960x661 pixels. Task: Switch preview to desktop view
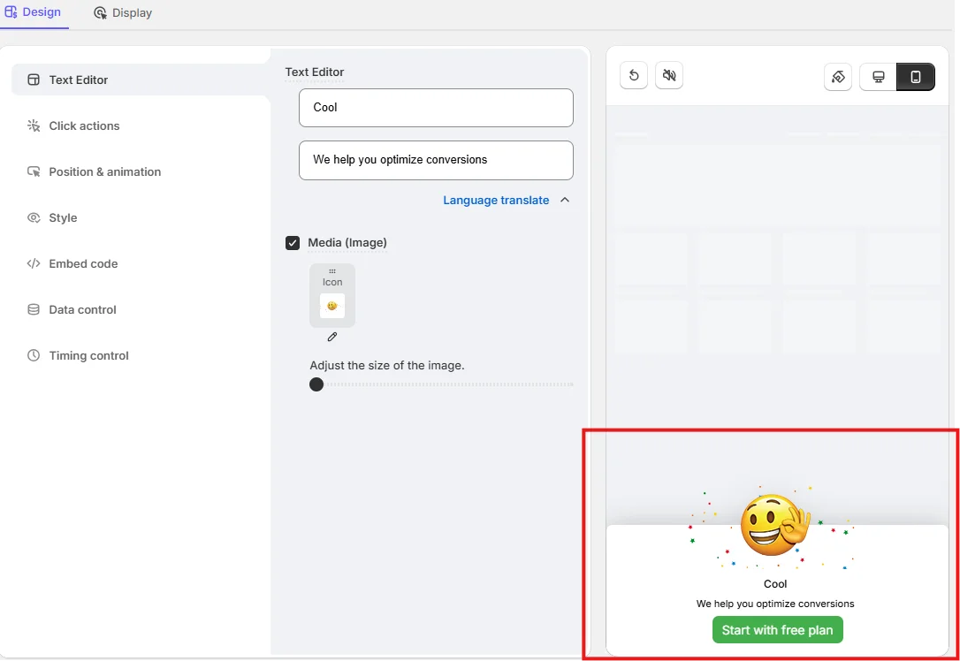pyautogui.click(x=878, y=77)
